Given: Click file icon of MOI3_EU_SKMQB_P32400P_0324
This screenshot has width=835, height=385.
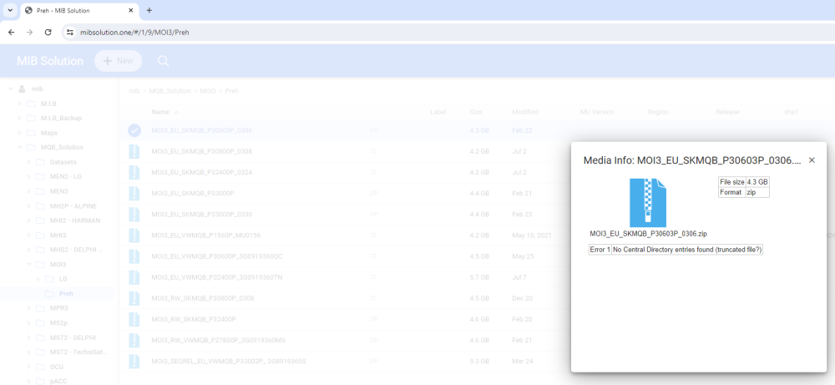Looking at the screenshot, I should click(134, 173).
